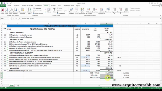
Task: Switch to the INICIO tab
Action: 9,6
